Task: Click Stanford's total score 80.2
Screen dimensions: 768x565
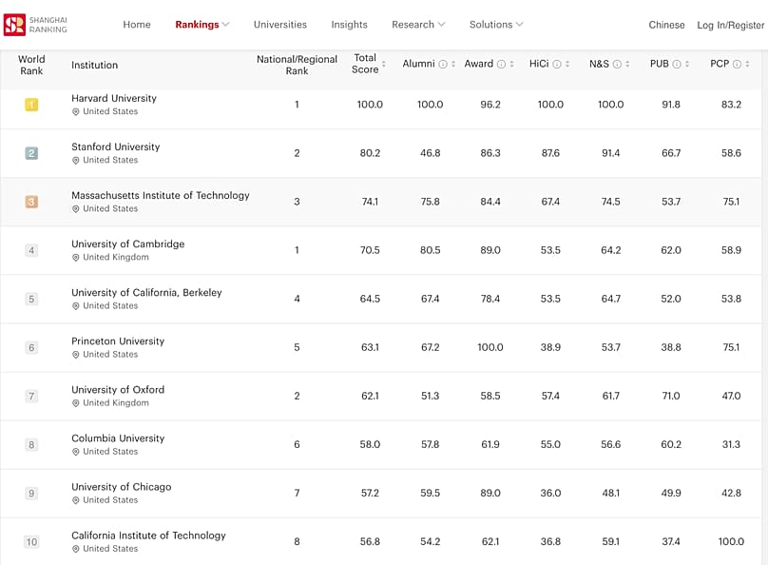Action: click(370, 153)
